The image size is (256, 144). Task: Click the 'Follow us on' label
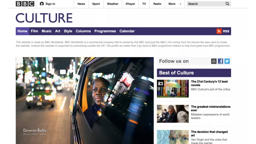point(174,61)
